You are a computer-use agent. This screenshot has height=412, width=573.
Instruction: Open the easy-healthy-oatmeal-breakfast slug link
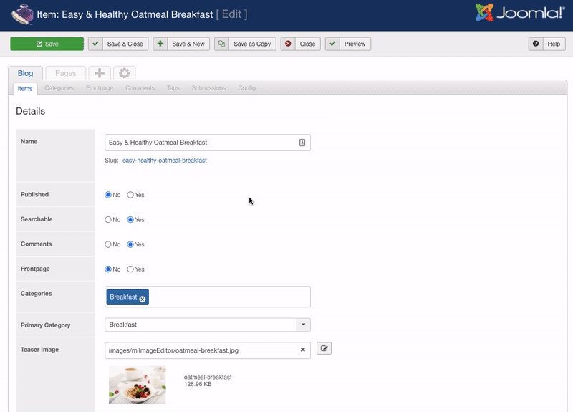pos(165,161)
